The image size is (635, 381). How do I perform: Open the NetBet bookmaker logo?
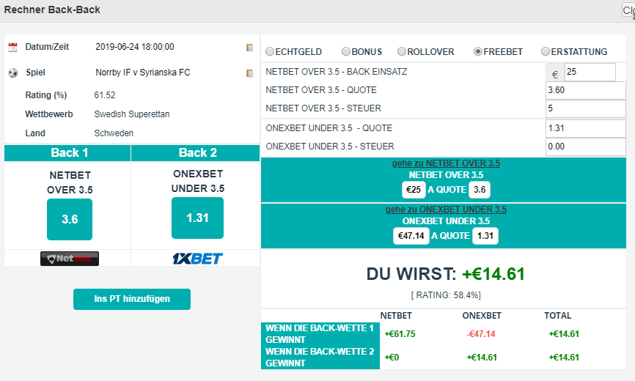70,259
